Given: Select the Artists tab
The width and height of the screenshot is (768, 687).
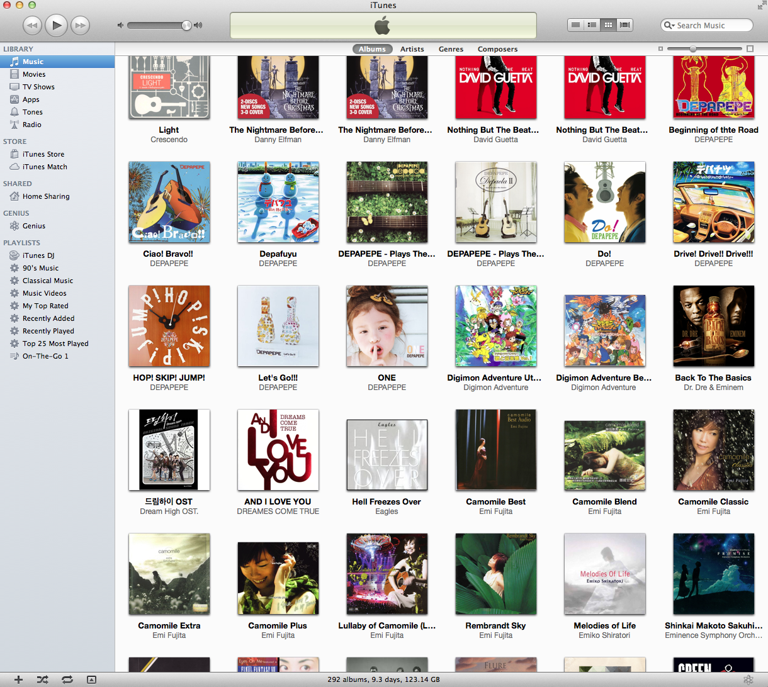Looking at the screenshot, I should pyautogui.click(x=412, y=49).
